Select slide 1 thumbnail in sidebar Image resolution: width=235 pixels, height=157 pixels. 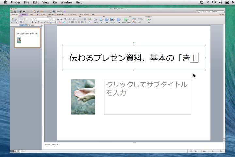pyautogui.click(x=27, y=38)
